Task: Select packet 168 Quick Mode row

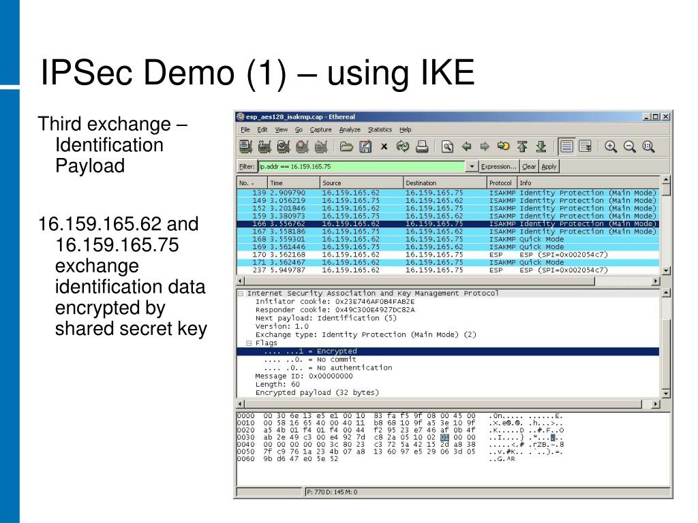Action: tap(448, 239)
